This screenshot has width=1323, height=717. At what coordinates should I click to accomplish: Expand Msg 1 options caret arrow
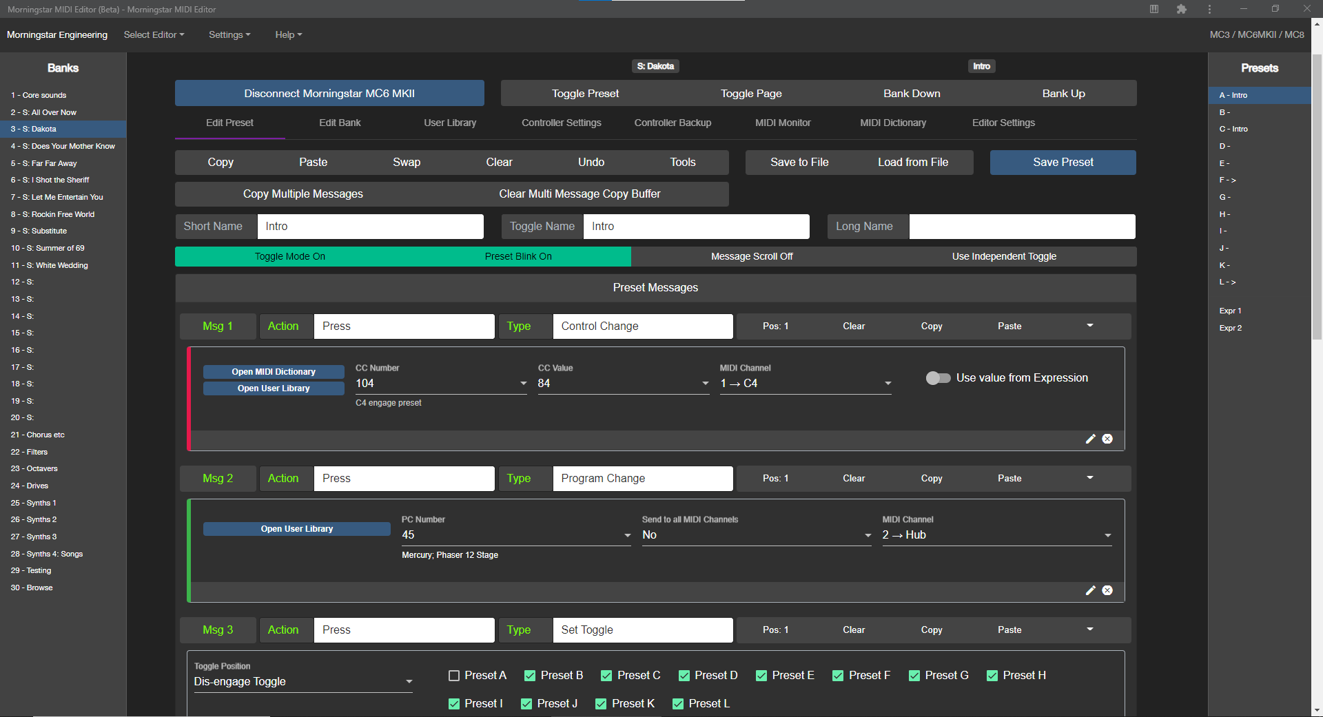pos(1089,326)
